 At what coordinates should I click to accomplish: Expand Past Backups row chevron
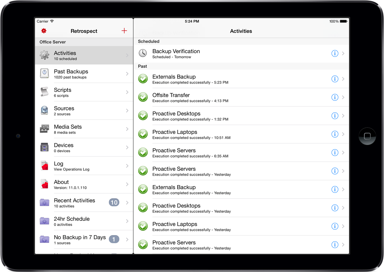click(x=127, y=74)
